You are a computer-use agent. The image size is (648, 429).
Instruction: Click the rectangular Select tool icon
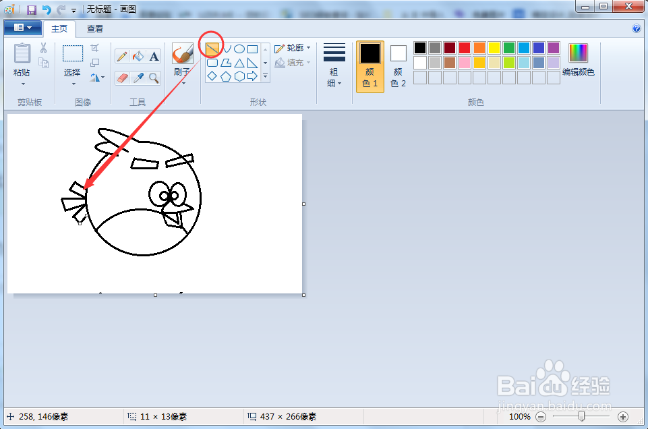click(x=72, y=54)
